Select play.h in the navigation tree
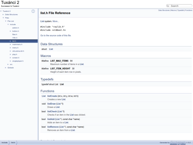 pos(15,54)
